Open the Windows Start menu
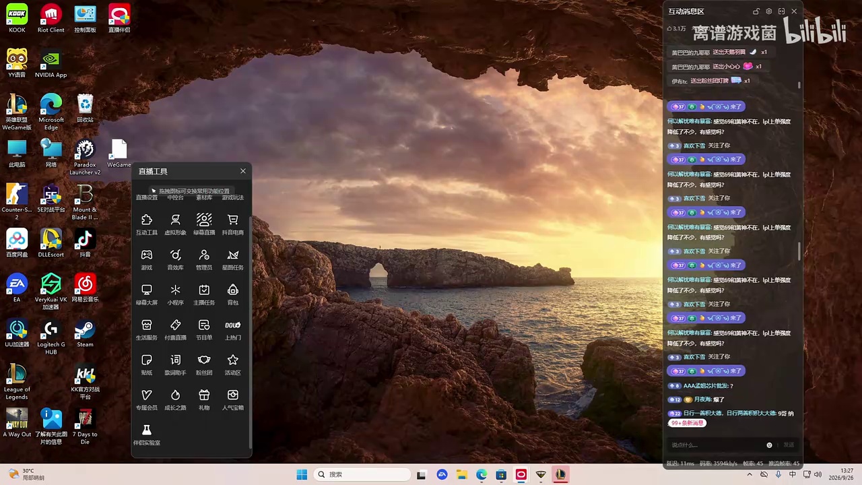 coord(302,474)
